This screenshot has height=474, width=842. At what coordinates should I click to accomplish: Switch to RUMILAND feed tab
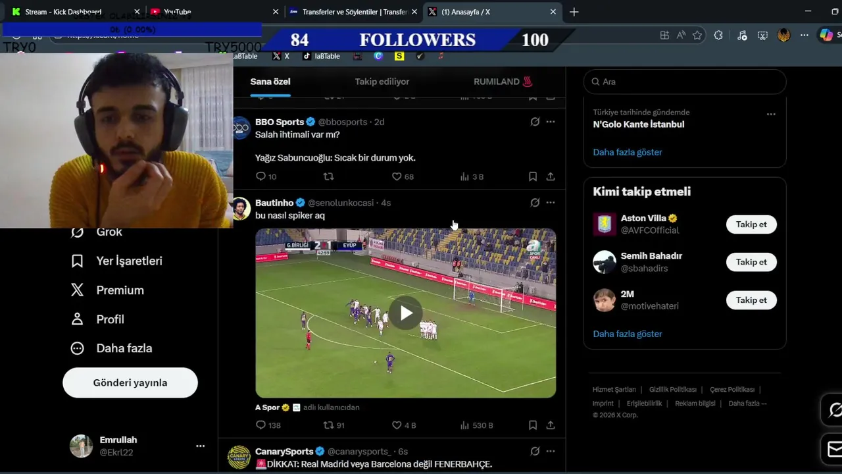(503, 82)
